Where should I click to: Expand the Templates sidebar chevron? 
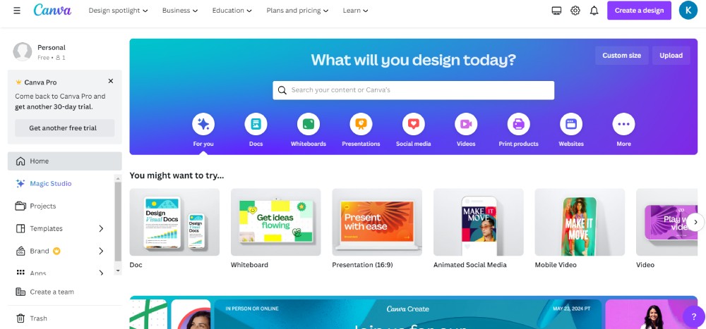(101, 228)
